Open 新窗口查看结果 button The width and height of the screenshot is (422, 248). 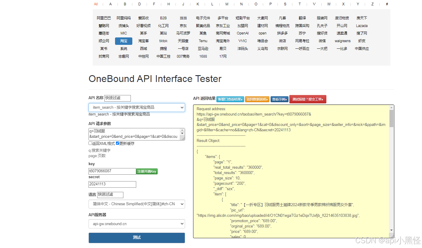[x=230, y=99]
